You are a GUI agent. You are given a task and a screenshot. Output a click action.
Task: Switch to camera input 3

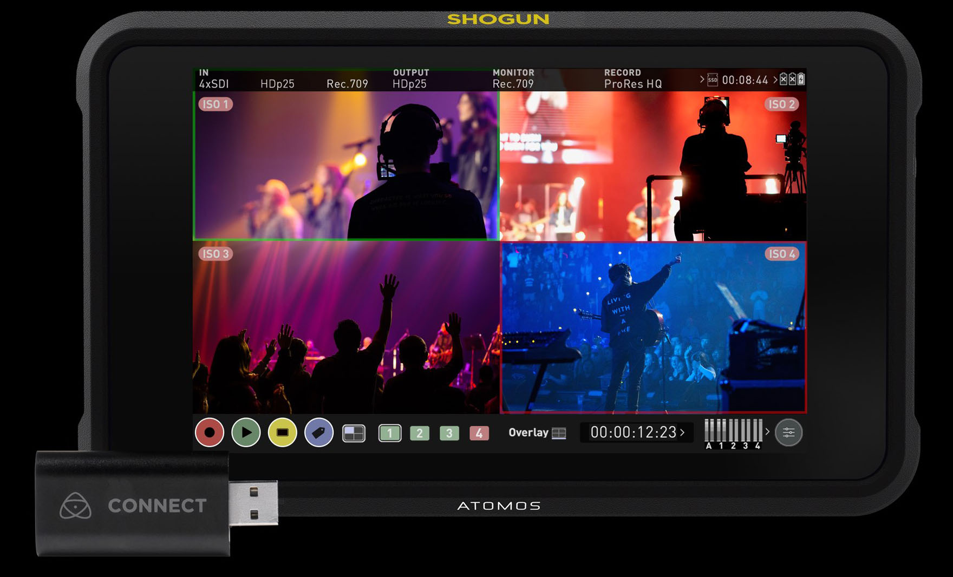tap(449, 433)
